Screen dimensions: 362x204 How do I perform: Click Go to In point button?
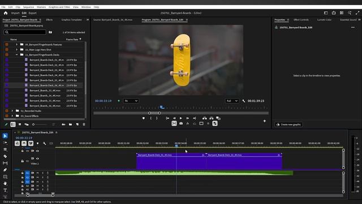coord(167,118)
